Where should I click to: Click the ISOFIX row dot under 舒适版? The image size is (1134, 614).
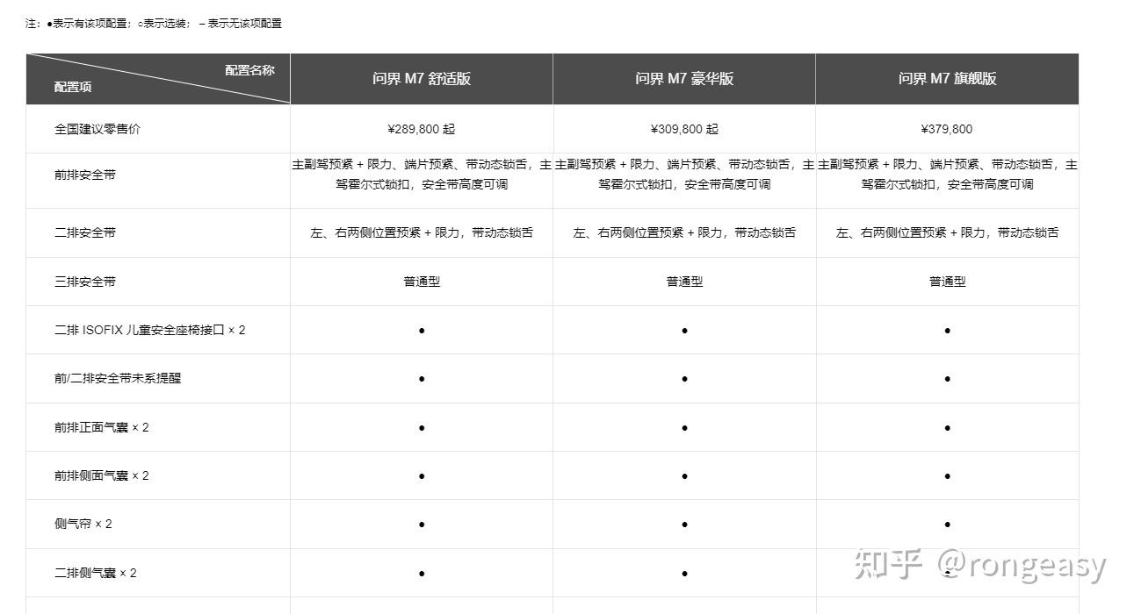click(x=422, y=331)
